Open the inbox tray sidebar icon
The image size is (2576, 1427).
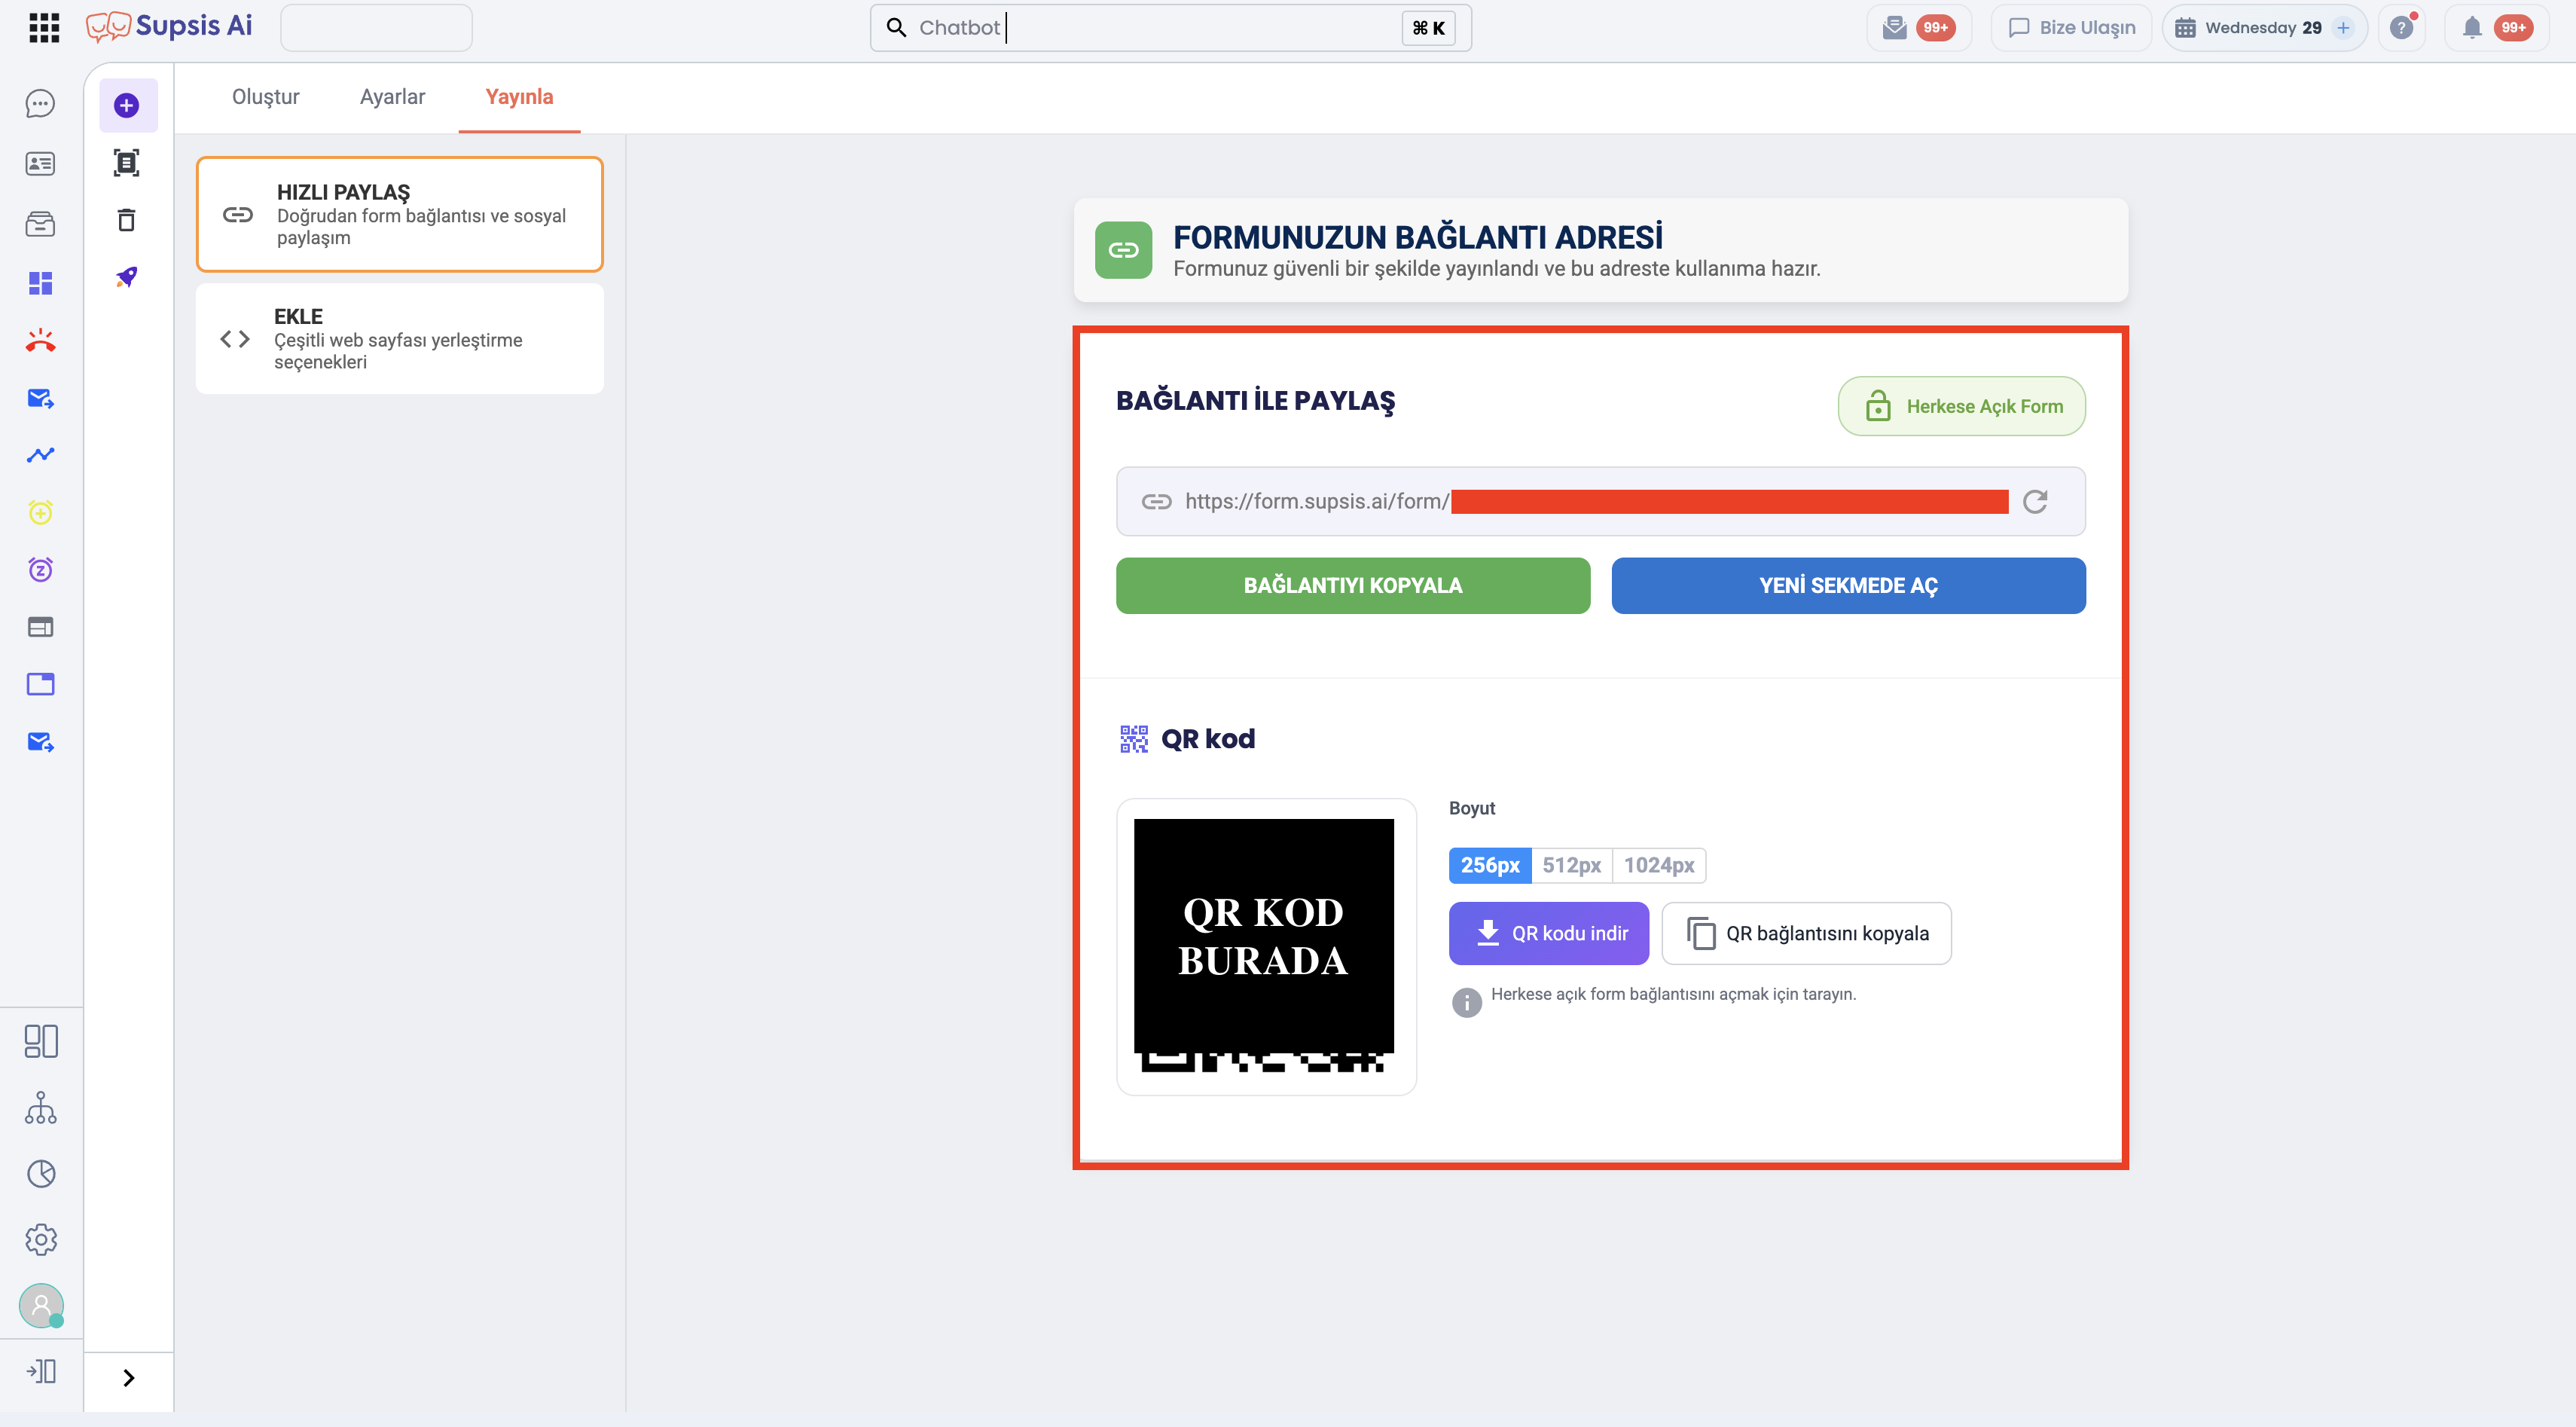[x=40, y=224]
